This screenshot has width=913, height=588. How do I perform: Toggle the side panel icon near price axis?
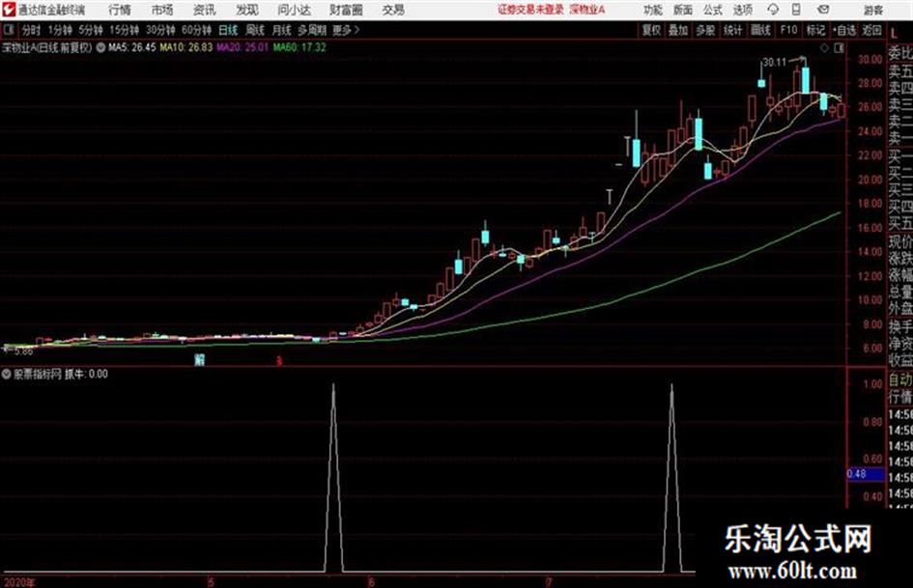pos(839,48)
